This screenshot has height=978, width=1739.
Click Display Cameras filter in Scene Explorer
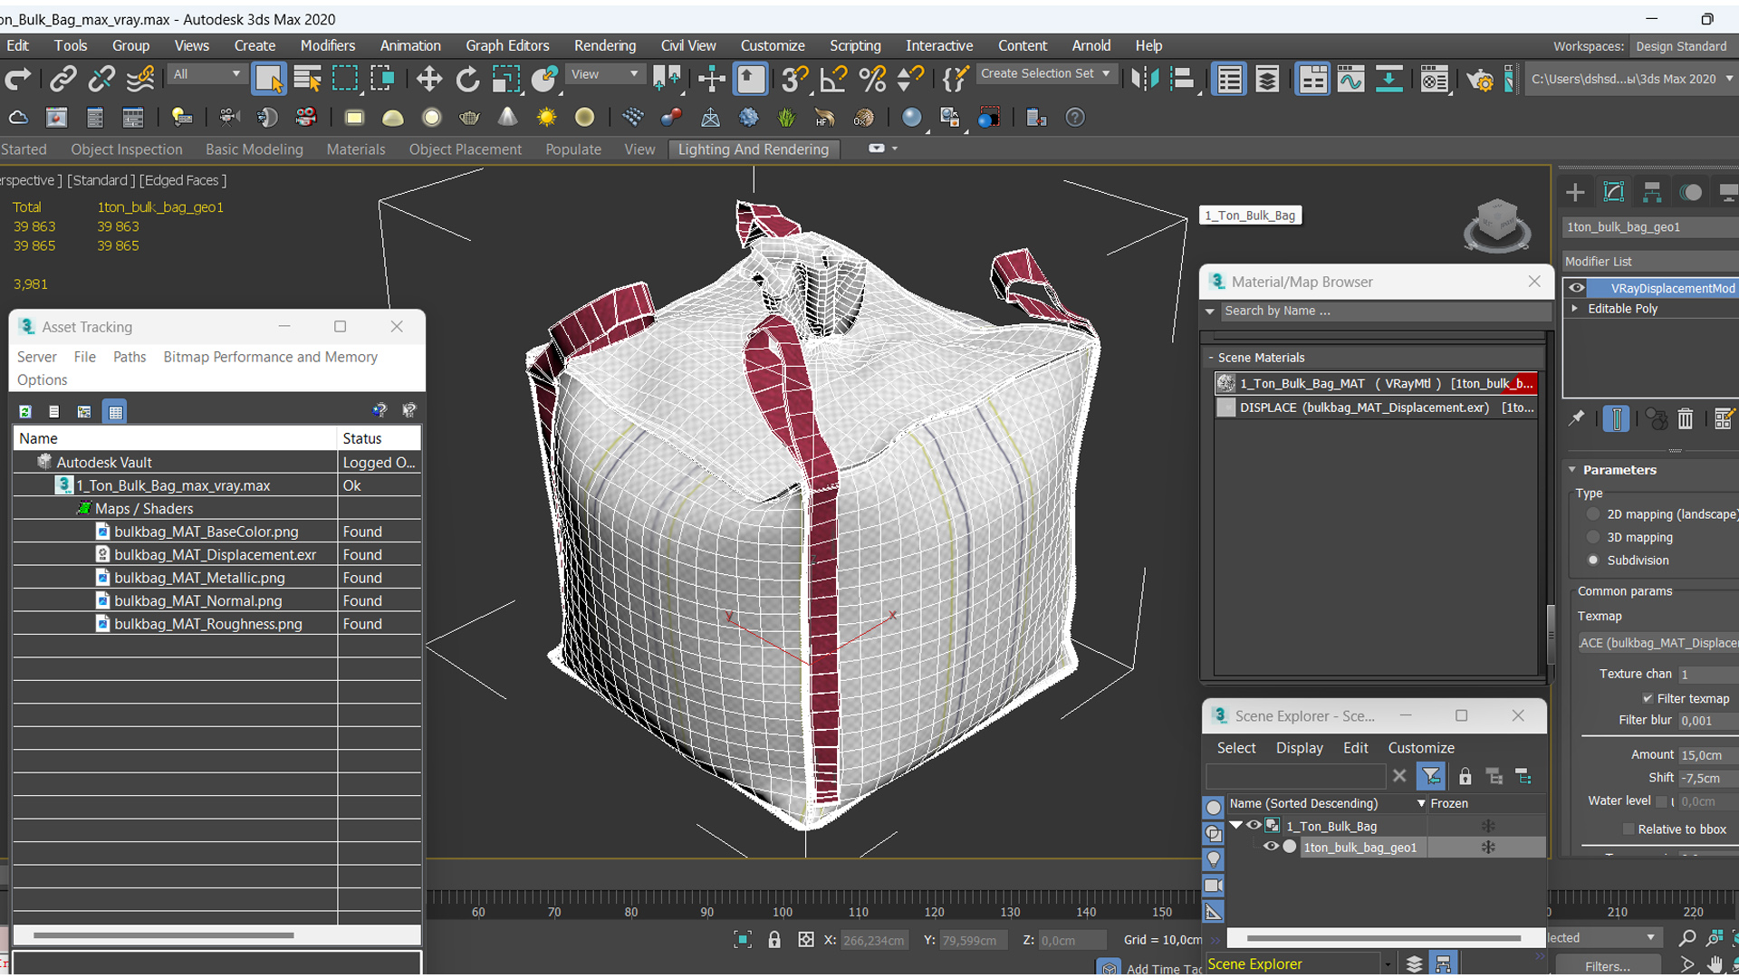coord(1214,885)
